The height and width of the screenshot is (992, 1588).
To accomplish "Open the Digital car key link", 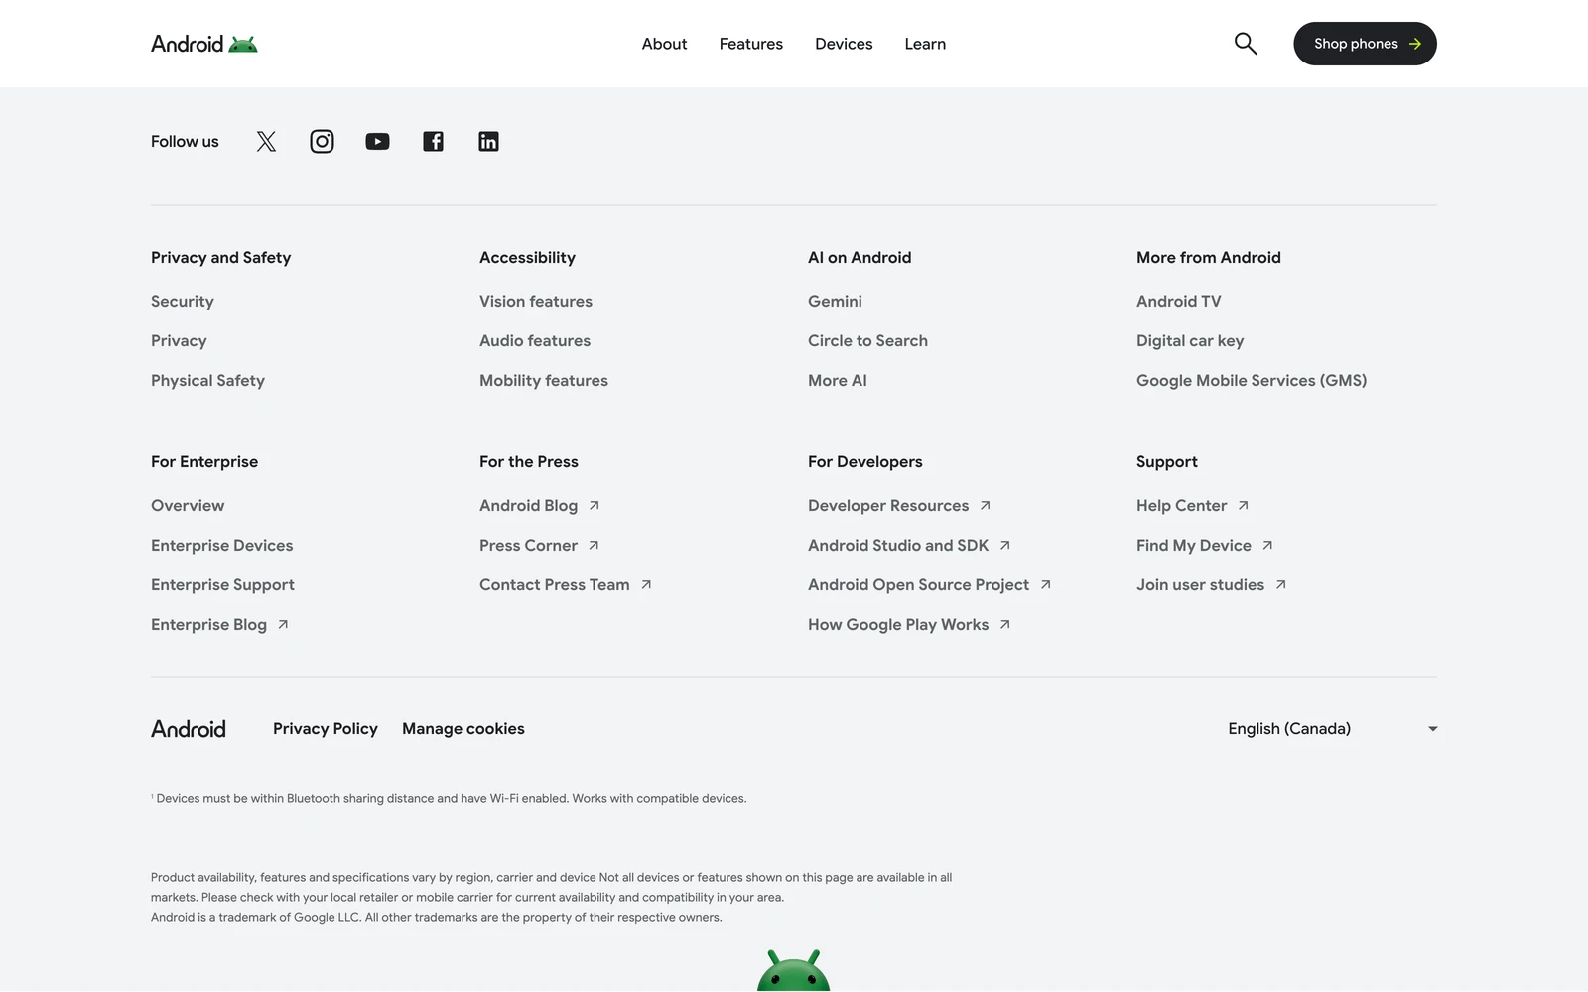I will (x=1190, y=341).
